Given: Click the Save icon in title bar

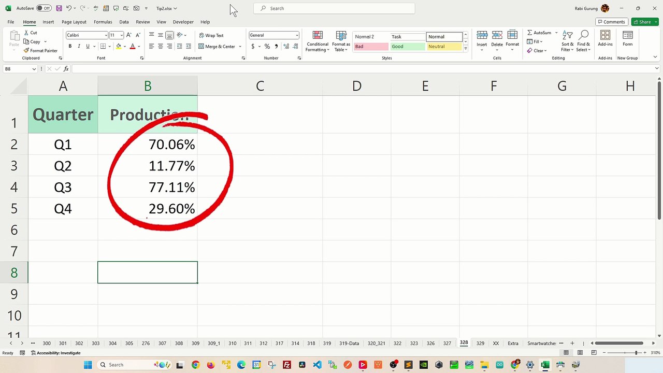Looking at the screenshot, I should 59,8.
